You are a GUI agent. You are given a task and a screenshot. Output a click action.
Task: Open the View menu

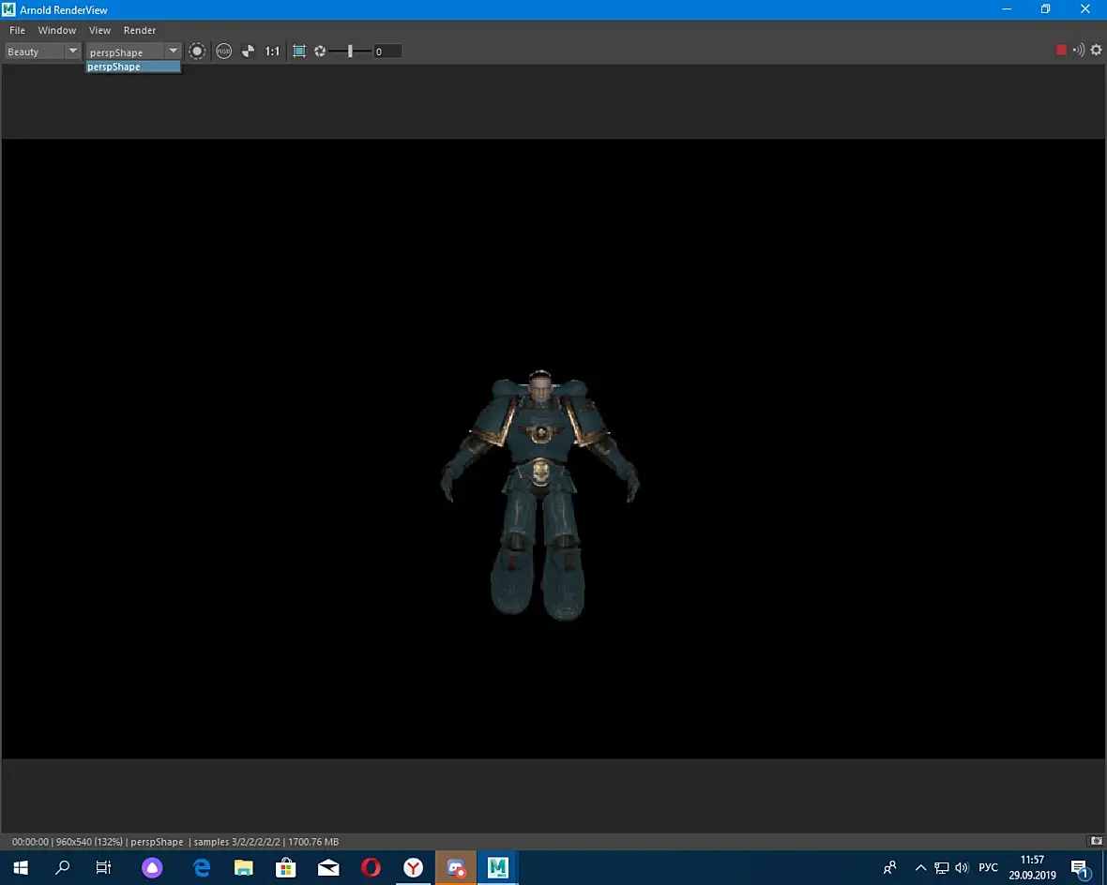(x=99, y=30)
